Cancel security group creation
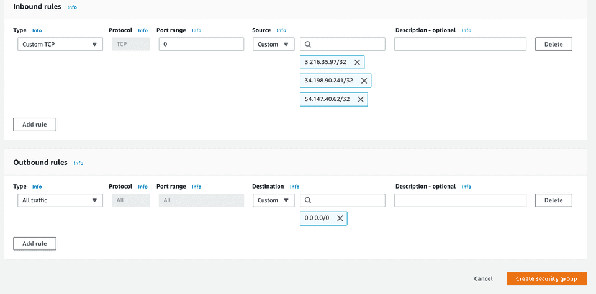596x294 pixels. (x=483, y=279)
